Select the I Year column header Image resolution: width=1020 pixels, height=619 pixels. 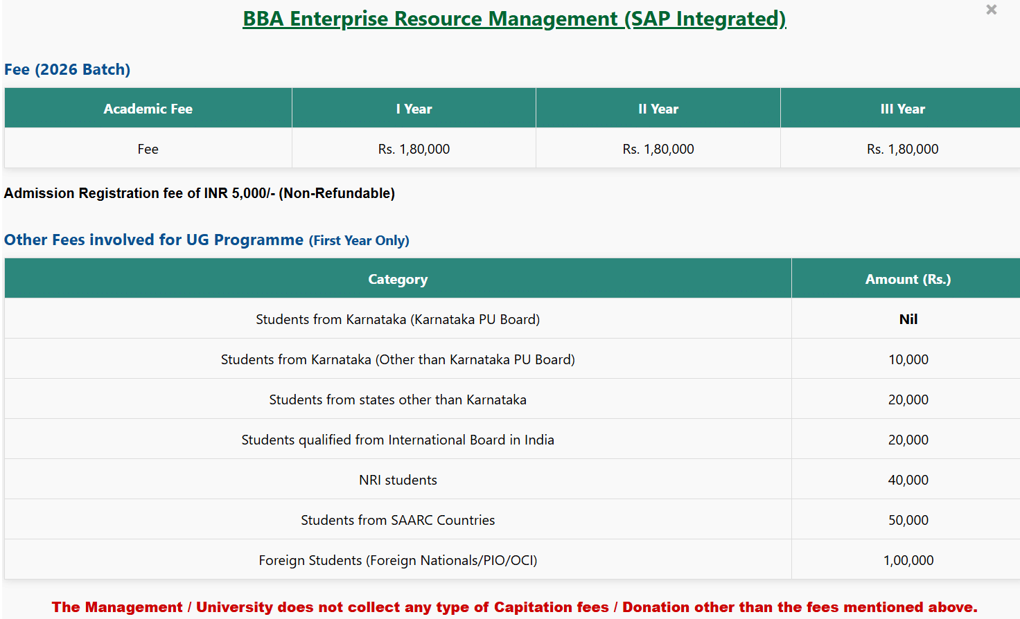(x=414, y=109)
